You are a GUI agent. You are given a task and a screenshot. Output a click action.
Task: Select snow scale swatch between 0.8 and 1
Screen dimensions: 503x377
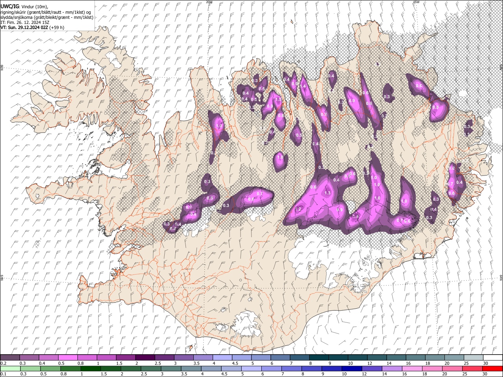click(x=87, y=357)
